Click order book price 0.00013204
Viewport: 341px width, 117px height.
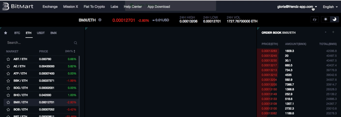coord(269,80)
